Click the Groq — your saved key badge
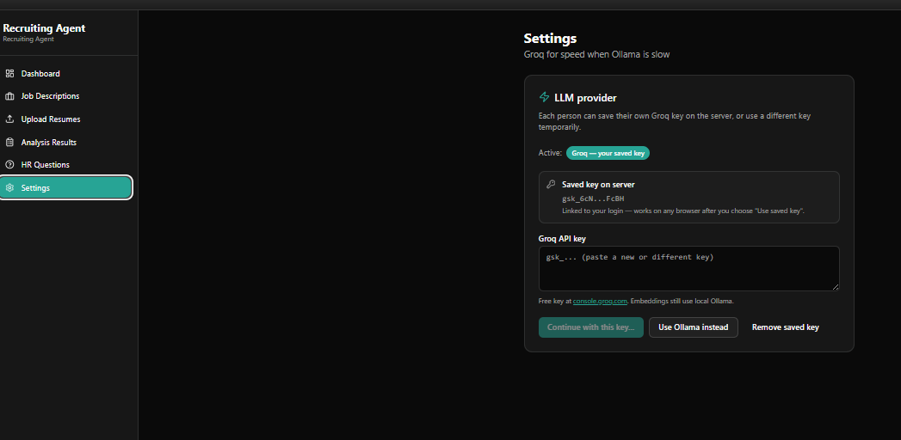The height and width of the screenshot is (440, 901). (608, 153)
